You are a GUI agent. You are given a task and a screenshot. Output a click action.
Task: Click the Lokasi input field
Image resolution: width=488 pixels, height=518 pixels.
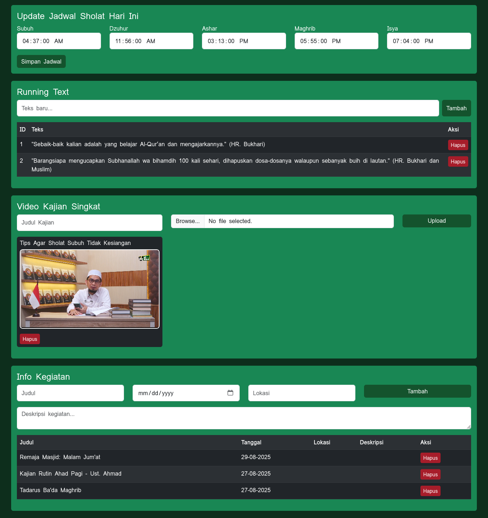[301, 393]
